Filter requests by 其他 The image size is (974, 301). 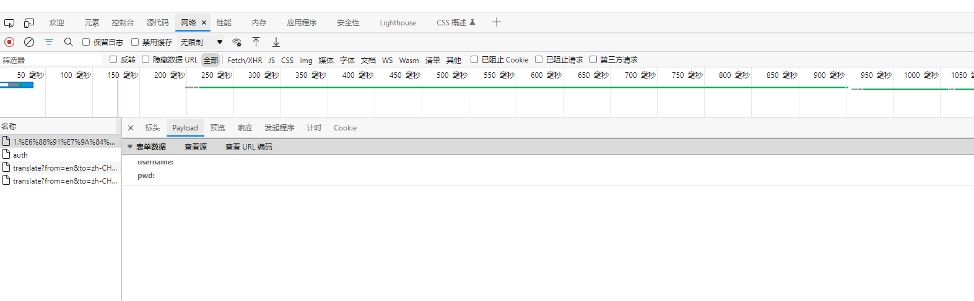point(453,60)
